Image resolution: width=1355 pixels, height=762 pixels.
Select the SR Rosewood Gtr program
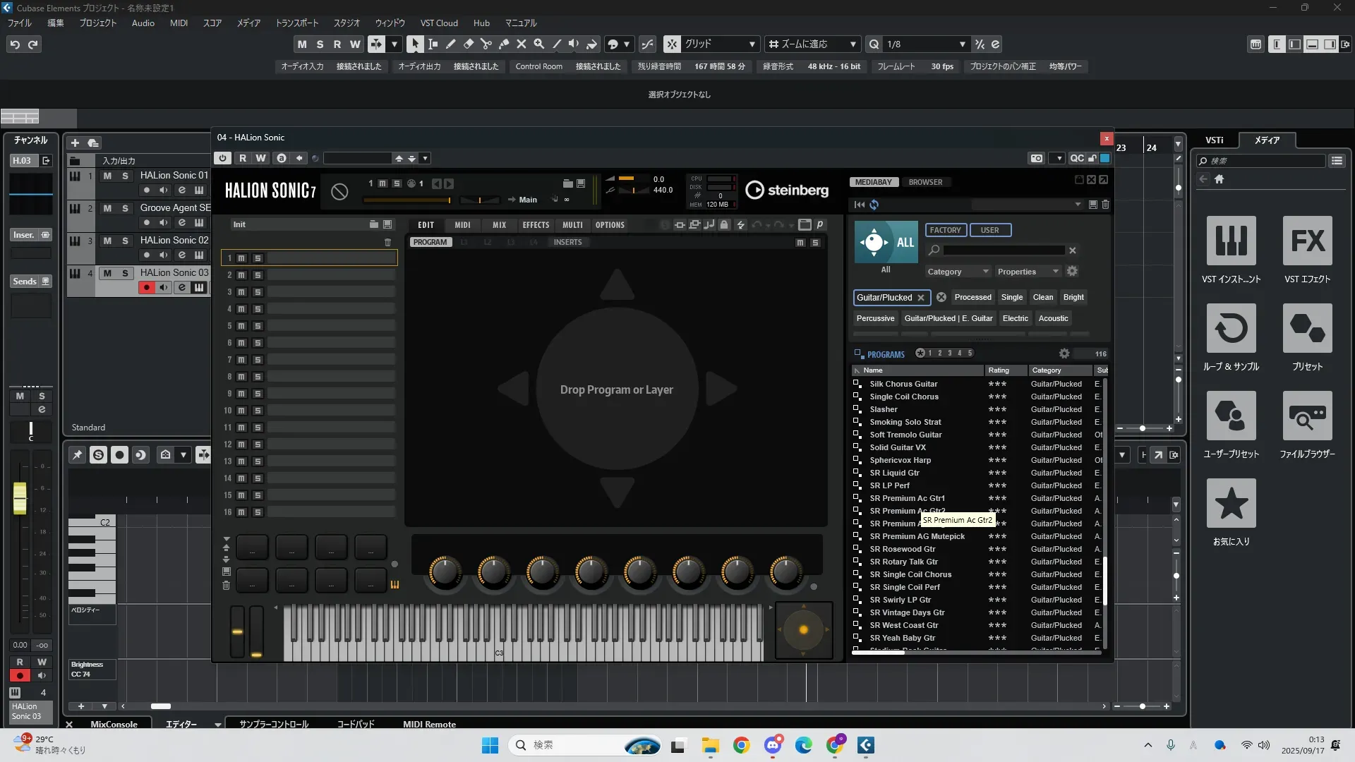[902, 549]
